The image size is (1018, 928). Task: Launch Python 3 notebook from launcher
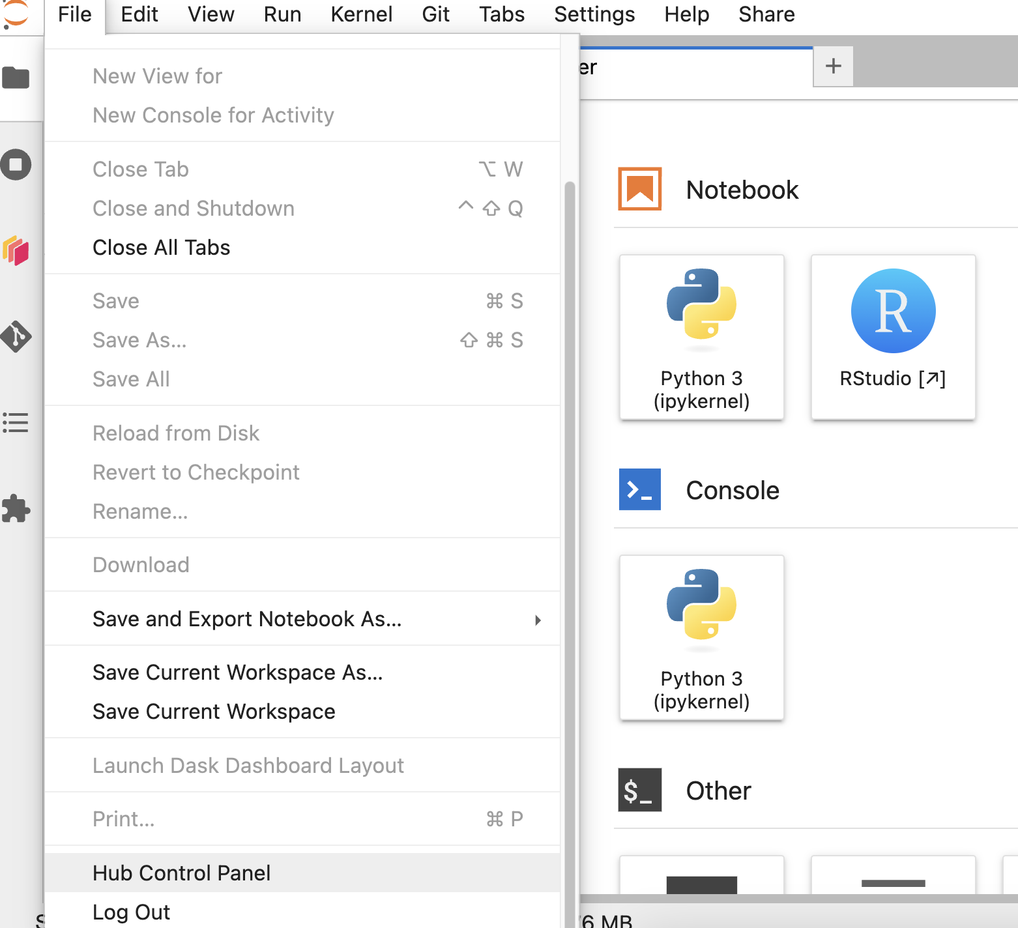[701, 337]
